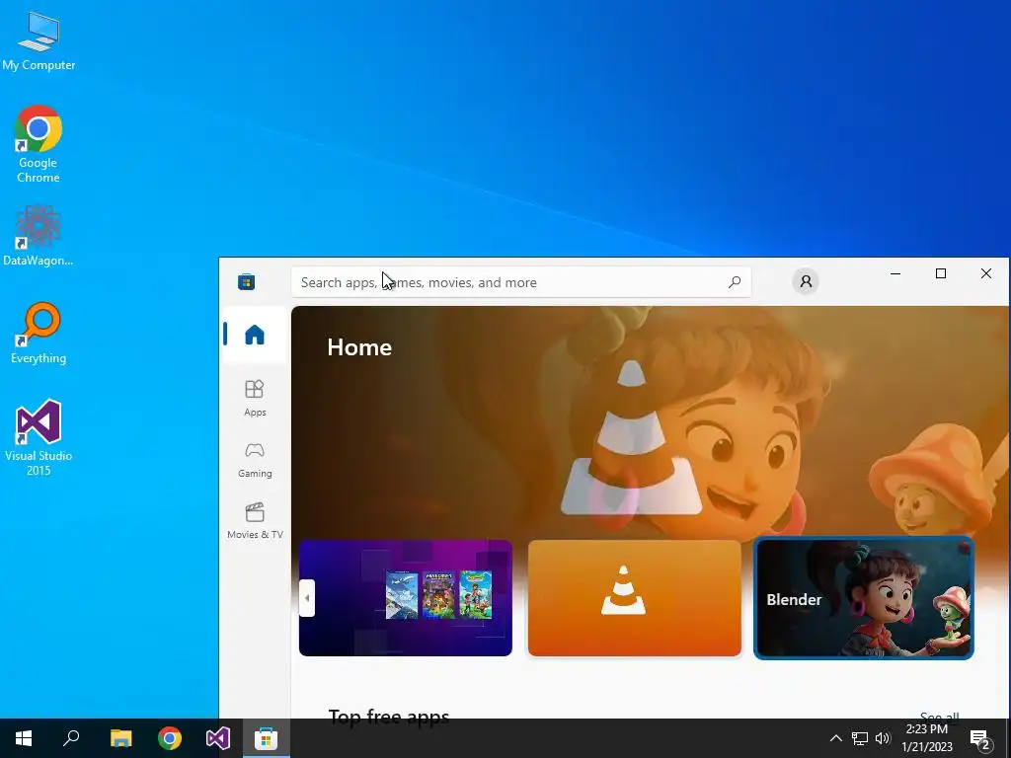Select the Blender featured card

tap(863, 598)
